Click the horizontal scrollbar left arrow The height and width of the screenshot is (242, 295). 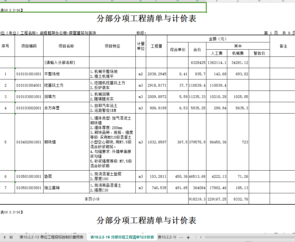[x=201, y=237]
